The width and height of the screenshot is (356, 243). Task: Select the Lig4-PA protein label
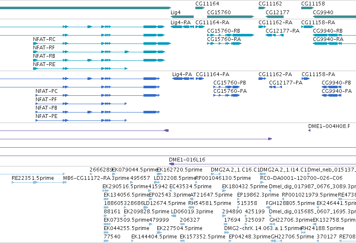(182, 74)
